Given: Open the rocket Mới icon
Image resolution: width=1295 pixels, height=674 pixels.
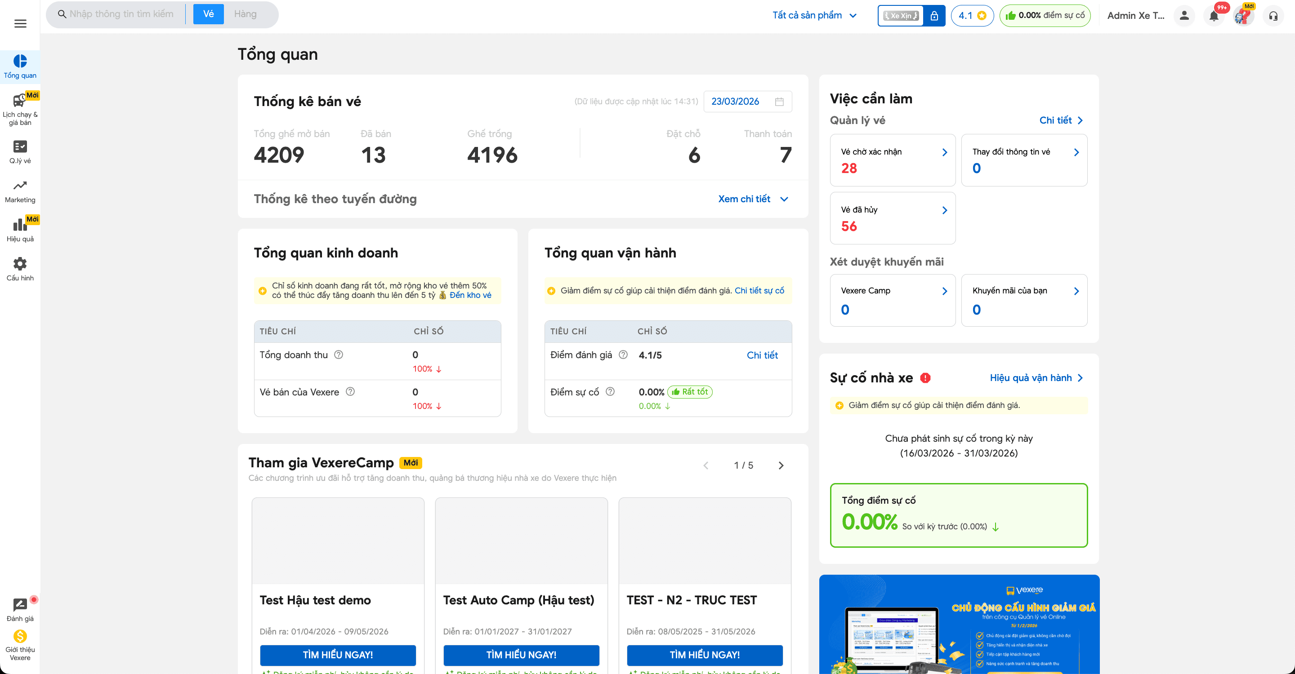Looking at the screenshot, I should tap(1243, 16).
